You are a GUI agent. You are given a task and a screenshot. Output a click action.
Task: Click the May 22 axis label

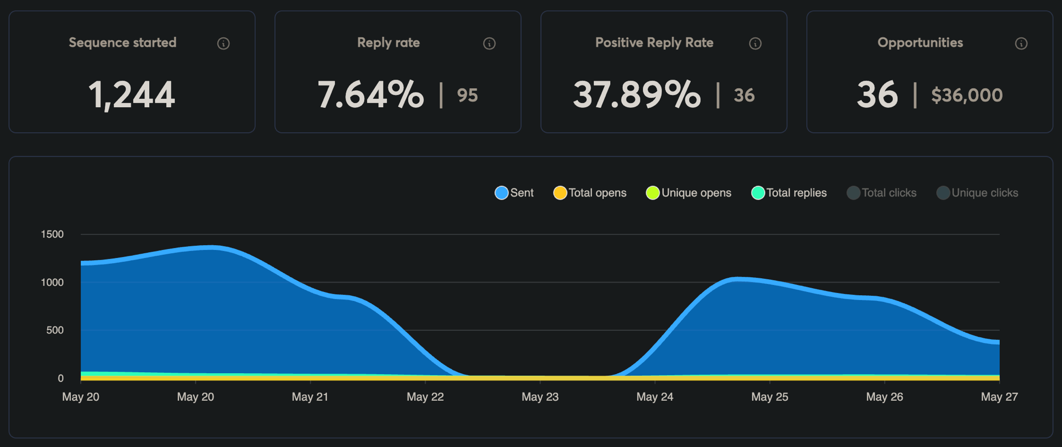point(425,397)
